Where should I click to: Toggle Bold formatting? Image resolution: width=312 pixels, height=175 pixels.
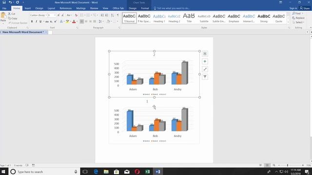[32, 21]
